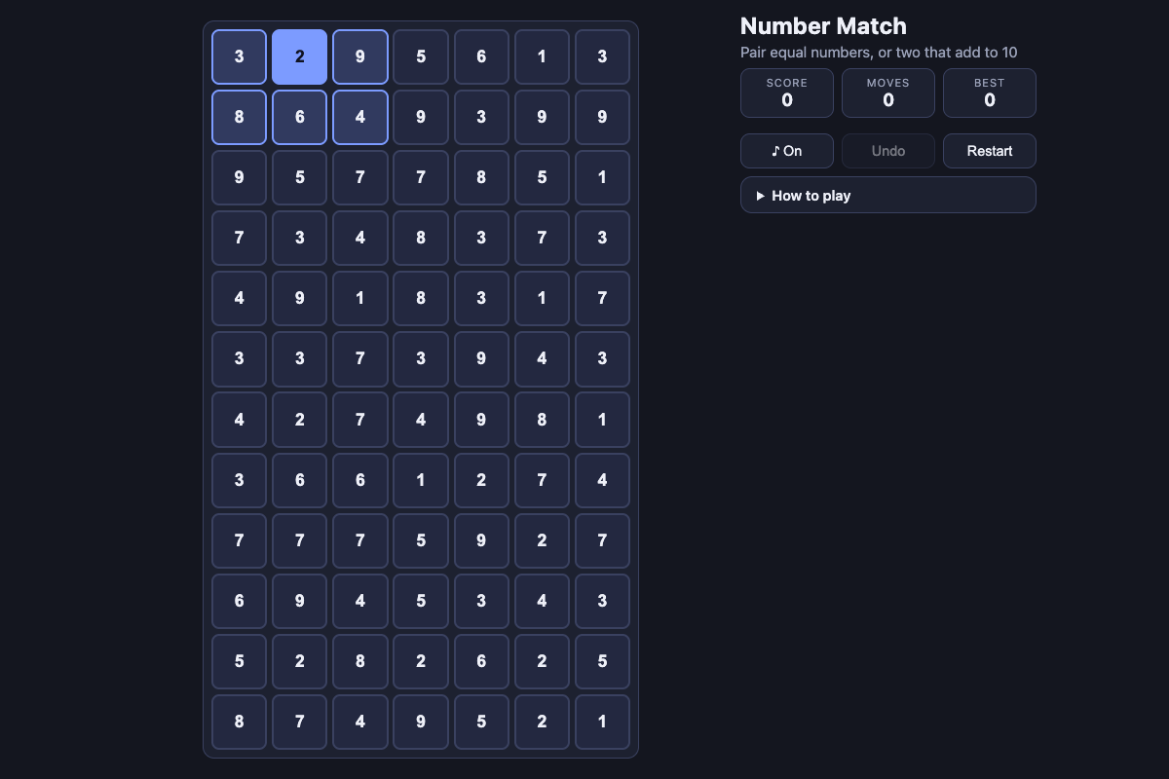Tap the 8 tile in the fourth row
Screen dimensions: 1169x779
[421, 238]
